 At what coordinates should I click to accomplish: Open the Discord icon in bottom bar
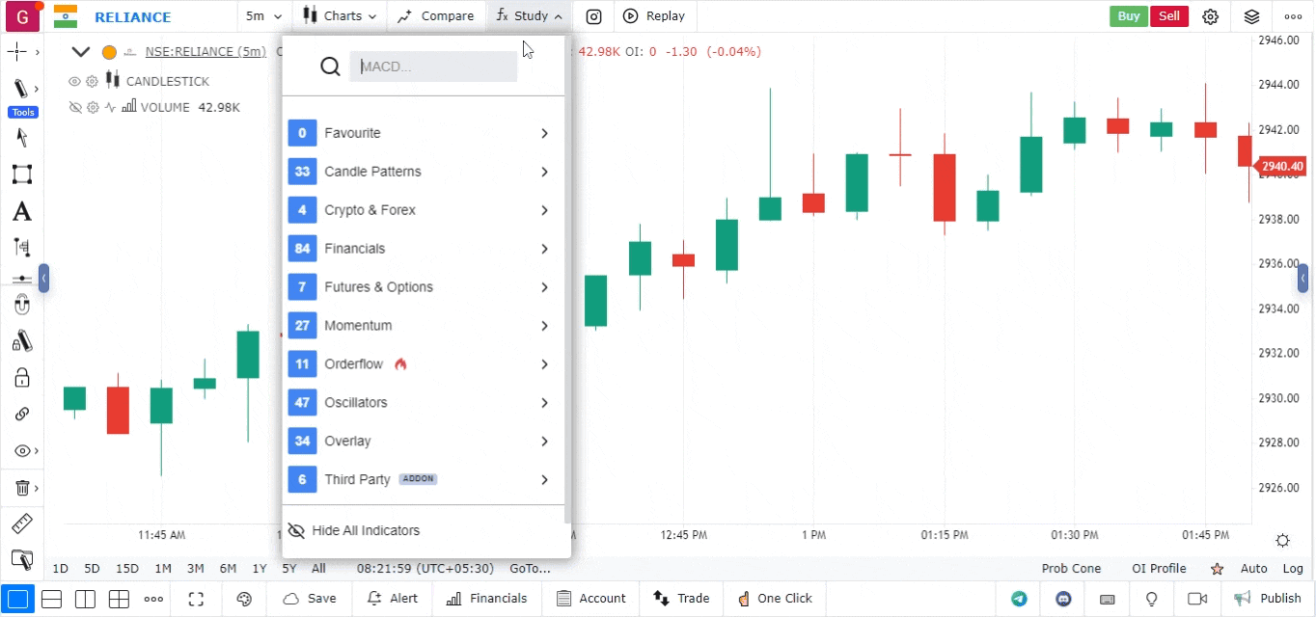tap(1063, 599)
